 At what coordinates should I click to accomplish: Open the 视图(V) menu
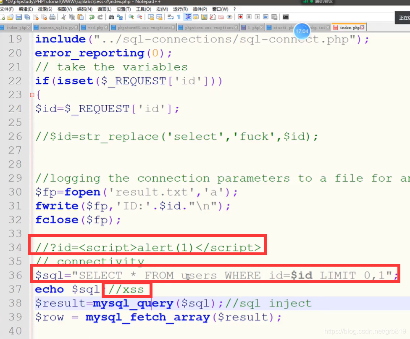[65, 9]
